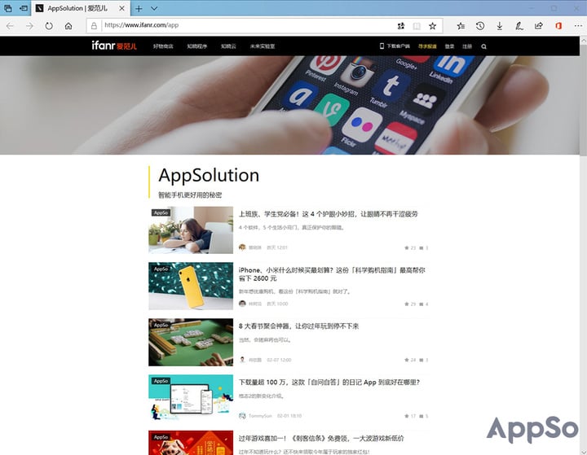The height and width of the screenshot is (455, 587).
Task: Open site search magnifier icon
Action: click(x=483, y=46)
